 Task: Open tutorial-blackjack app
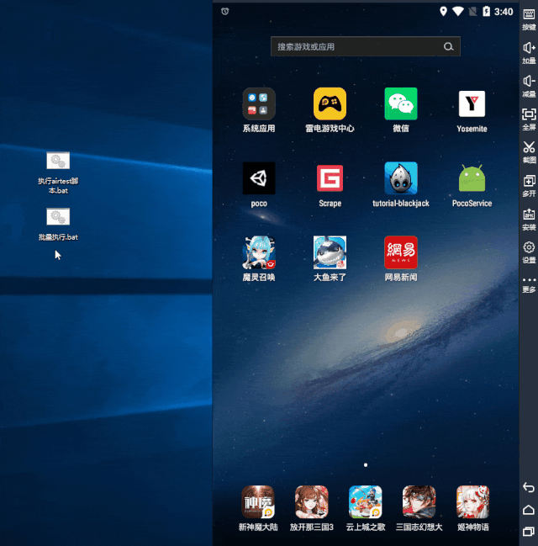[x=401, y=178]
